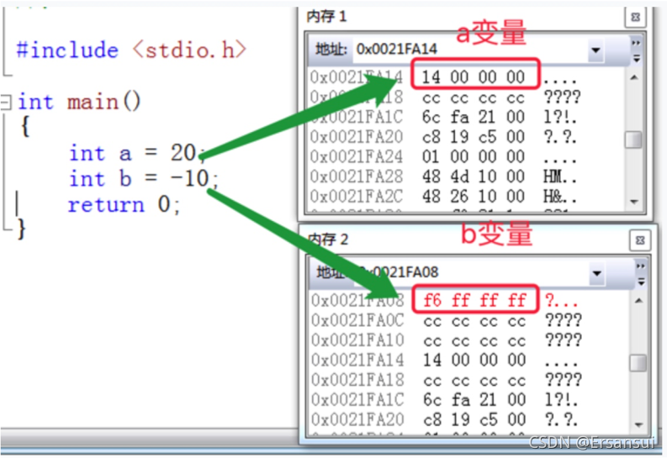Click scroll down arrow in 内存 2

[638, 424]
